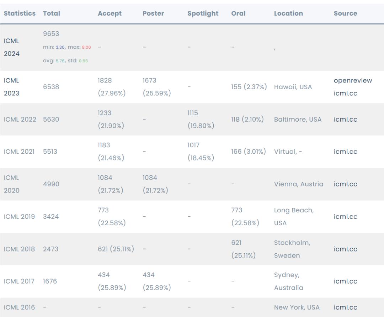The height and width of the screenshot is (317, 384).
Task: Click the Poster column header
Action: pos(153,13)
